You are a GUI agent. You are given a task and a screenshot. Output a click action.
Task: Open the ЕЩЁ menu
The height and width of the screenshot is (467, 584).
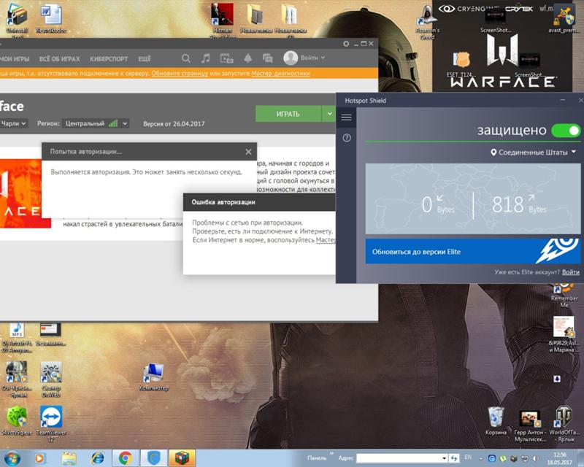tap(145, 59)
